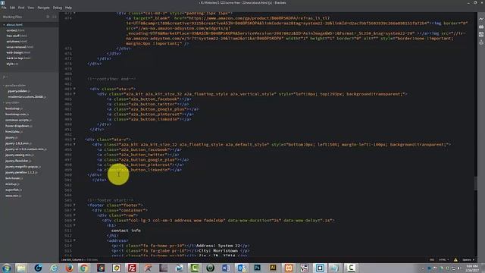Viewport: 485px width, 273px height.
Task: Open the Edit menu
Action: (12, 8)
